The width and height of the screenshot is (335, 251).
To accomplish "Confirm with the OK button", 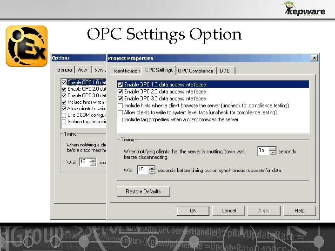I will coord(193,211).
